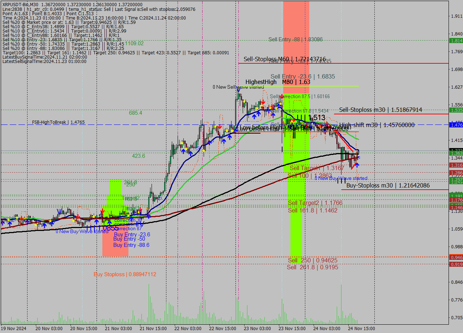Click the 1.911 price scale value
Viewport: 463px width, 333px height.
(x=456, y=16)
